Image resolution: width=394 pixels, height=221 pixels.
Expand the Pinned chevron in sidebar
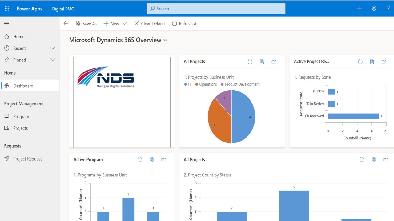tap(53, 60)
